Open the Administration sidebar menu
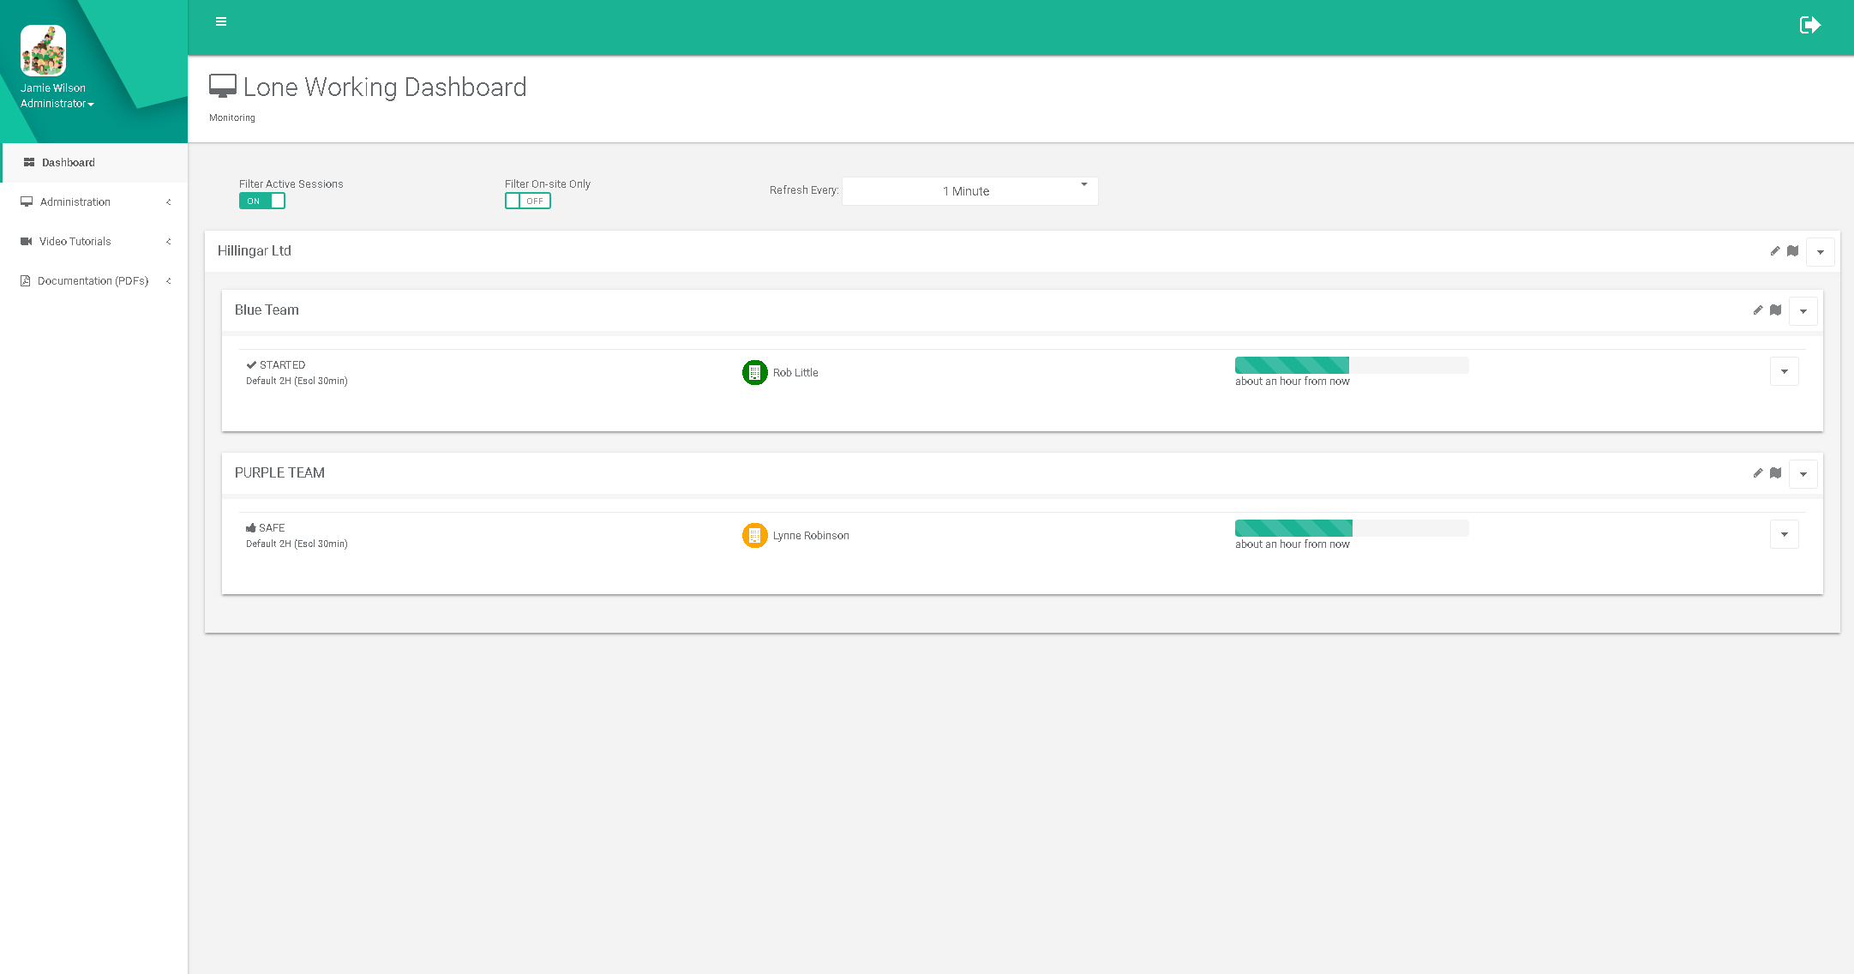1854x974 pixels. pos(94,202)
